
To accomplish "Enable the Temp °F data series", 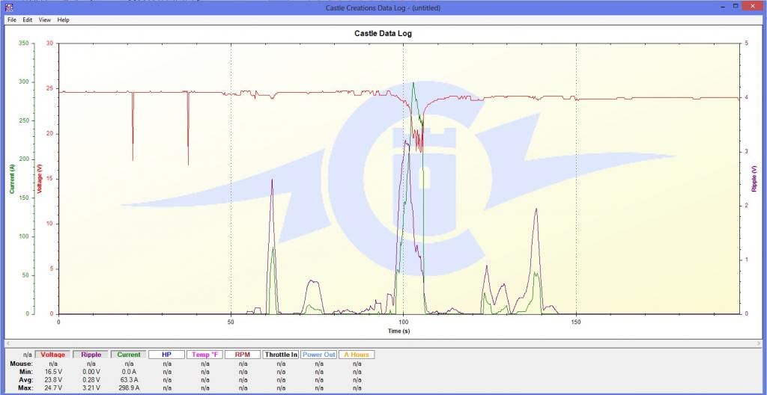I will (x=204, y=355).
